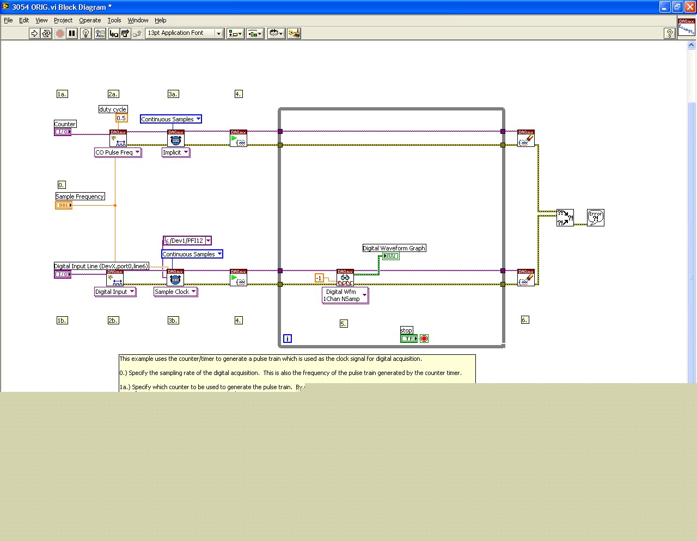Image resolution: width=697 pixels, height=541 pixels.
Task: Click the Step Out button
Action: [137, 33]
